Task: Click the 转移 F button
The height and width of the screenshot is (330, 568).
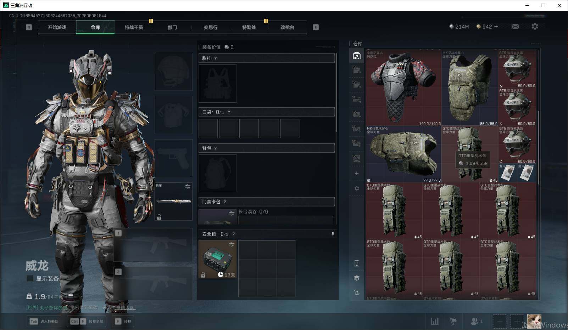Action: pyautogui.click(x=123, y=322)
